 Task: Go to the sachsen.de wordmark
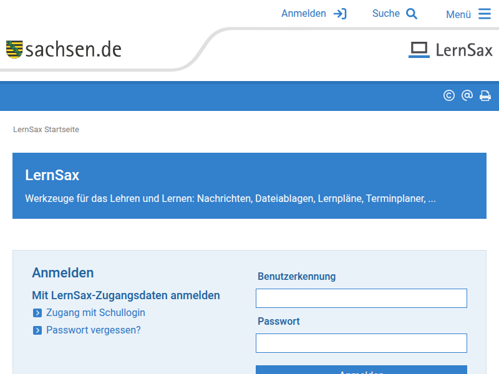coord(74,50)
